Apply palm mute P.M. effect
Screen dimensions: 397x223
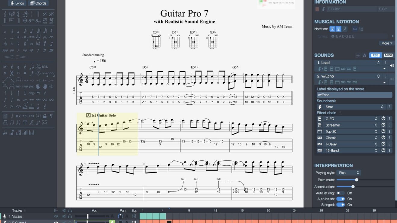tap(45, 66)
